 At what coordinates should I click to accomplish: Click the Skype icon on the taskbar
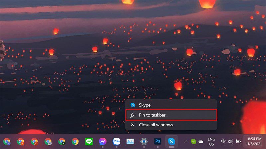171,141
